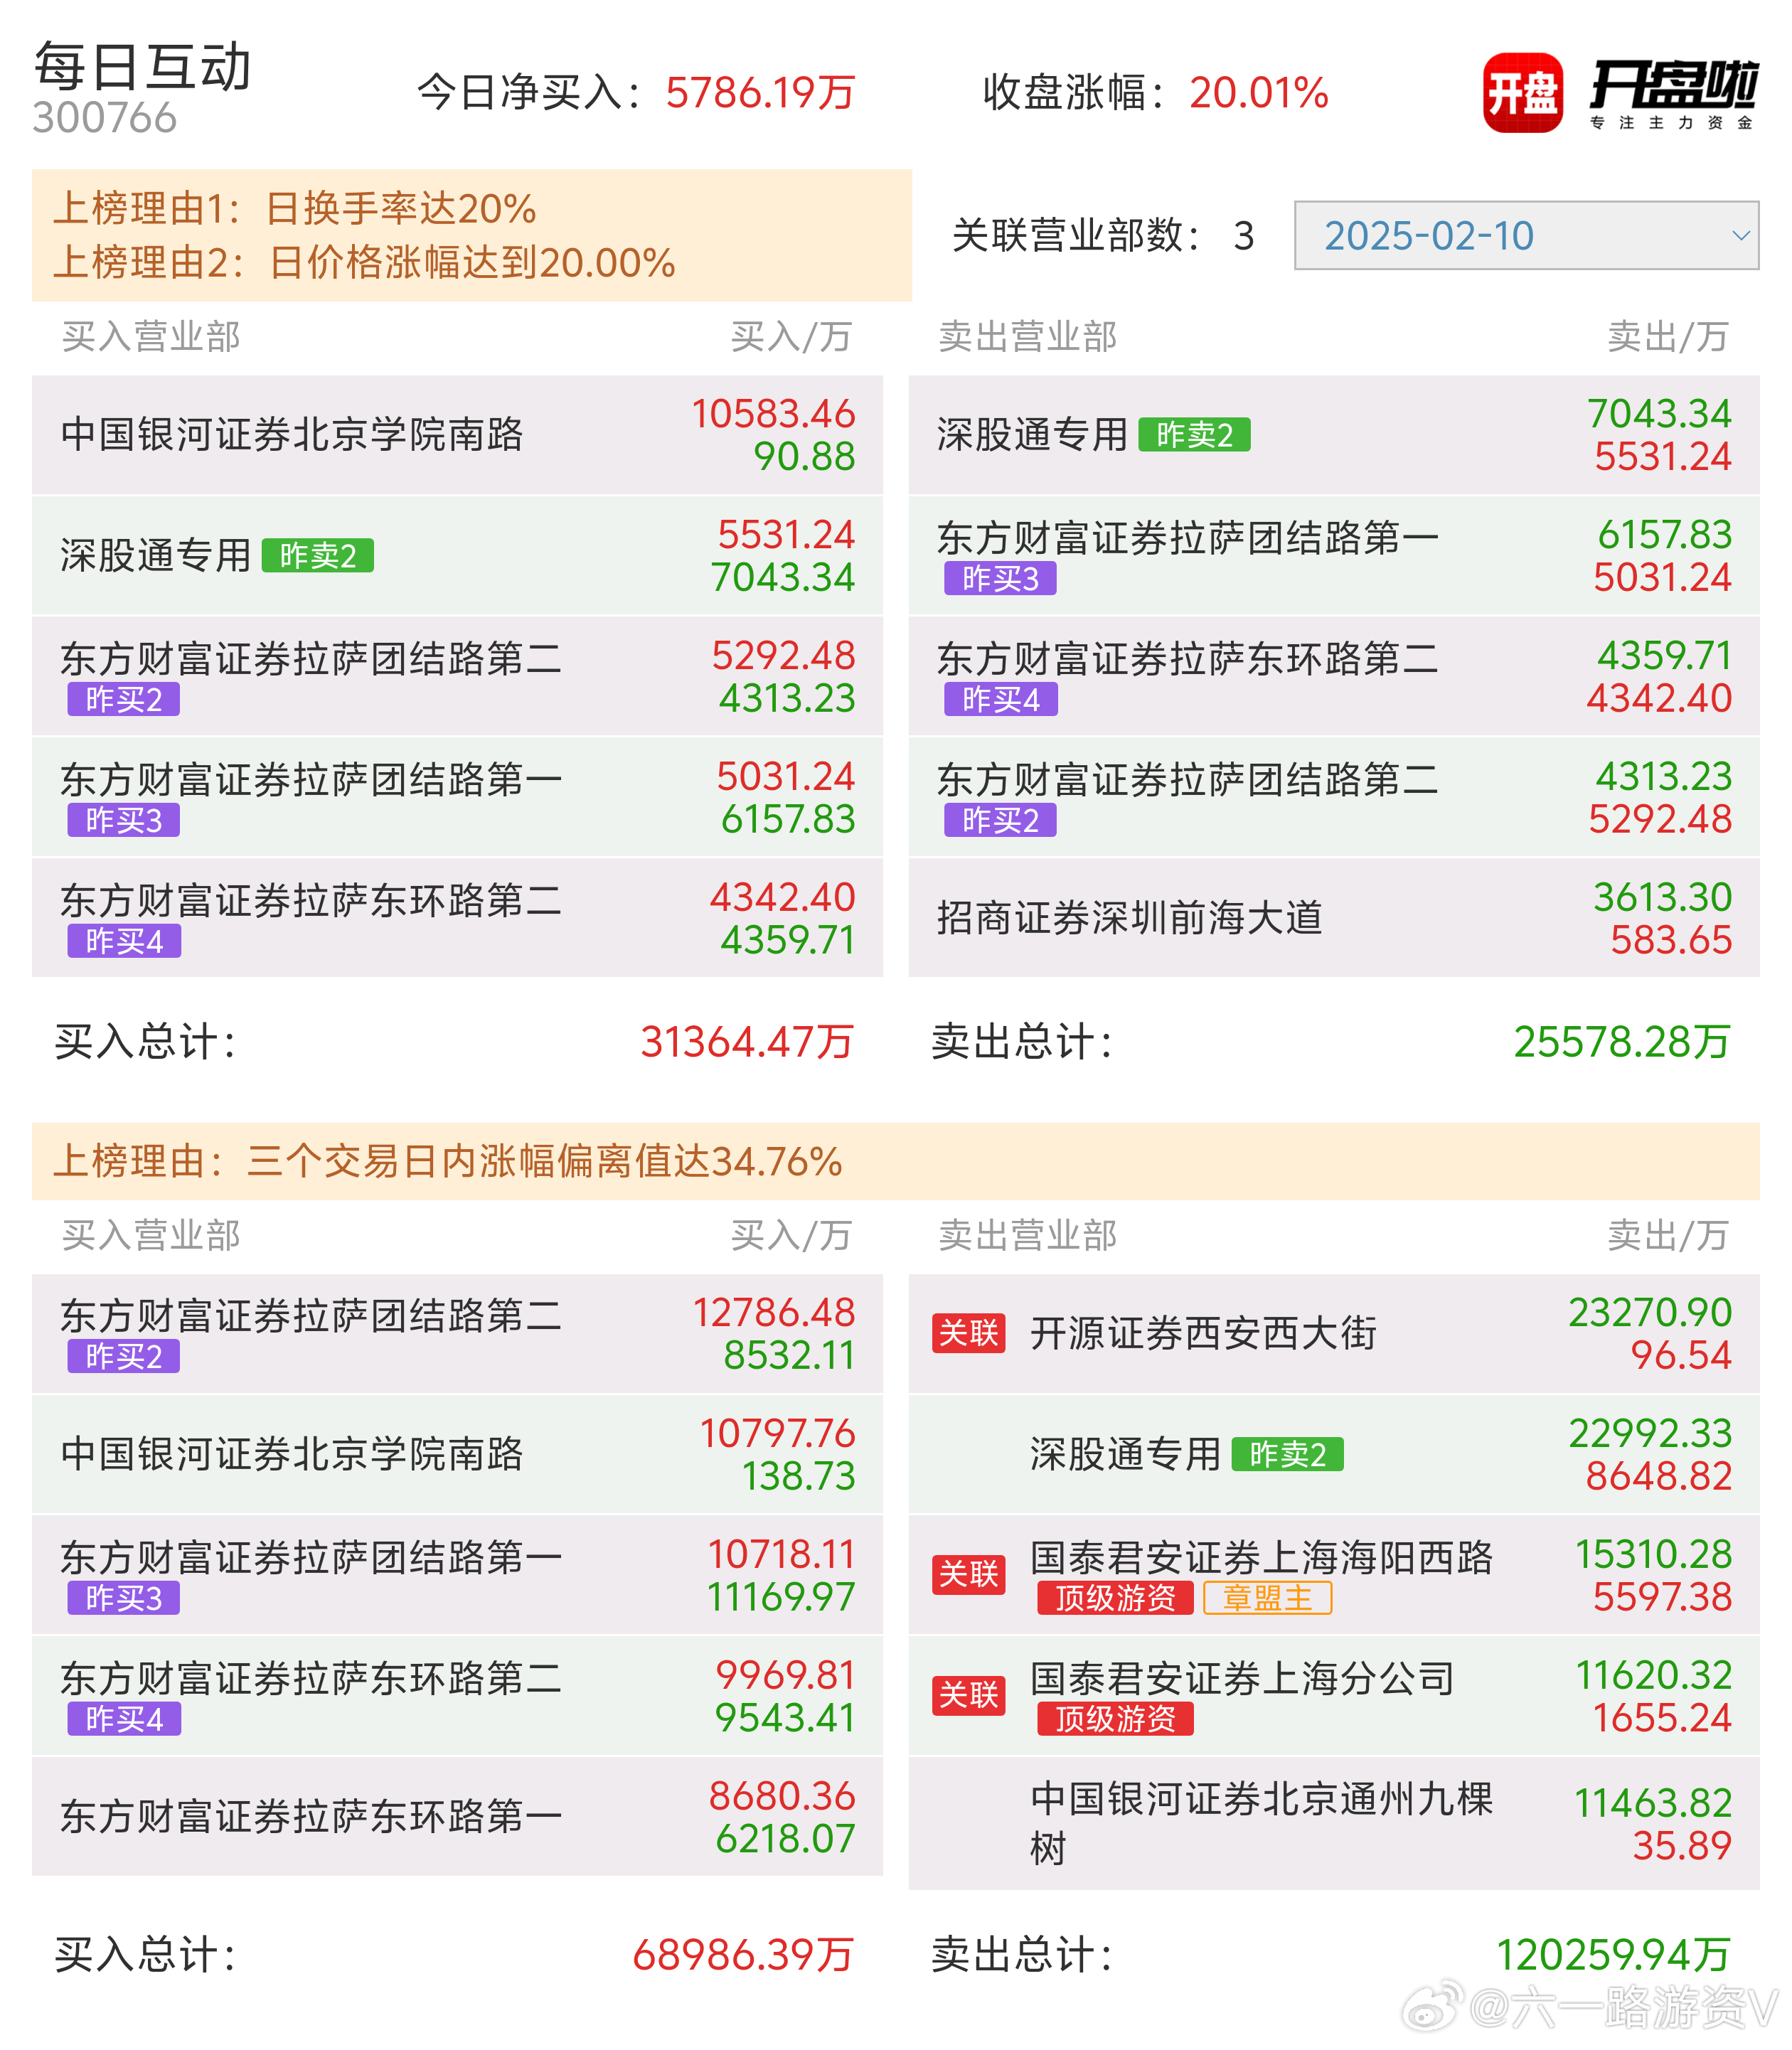Click the 章盟主 tag
The image size is (1792, 2050).
pos(1268,1598)
